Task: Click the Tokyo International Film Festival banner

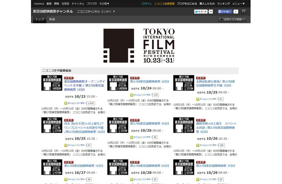Action: point(139,46)
